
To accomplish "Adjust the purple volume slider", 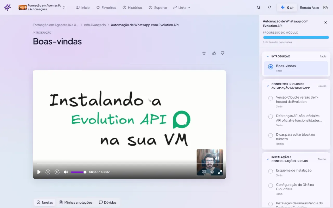I will 78,172.
